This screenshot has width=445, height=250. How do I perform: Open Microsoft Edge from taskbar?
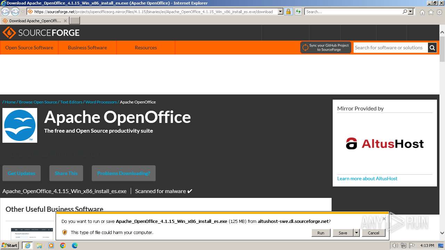tap(75, 245)
